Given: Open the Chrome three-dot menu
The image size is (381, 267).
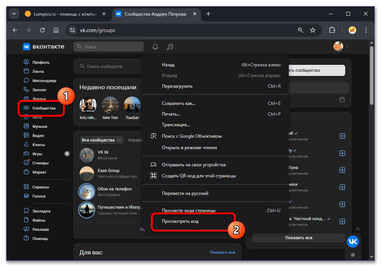Looking at the screenshot, I should [366, 30].
